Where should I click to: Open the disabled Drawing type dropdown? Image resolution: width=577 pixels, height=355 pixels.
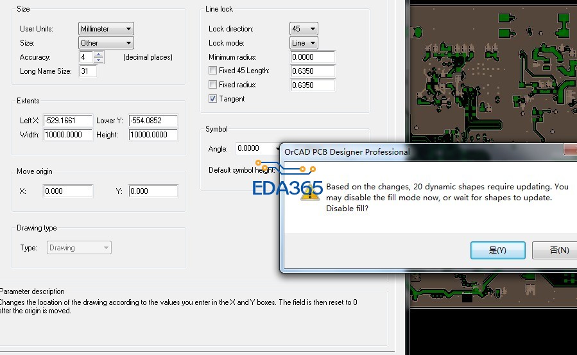coord(79,248)
